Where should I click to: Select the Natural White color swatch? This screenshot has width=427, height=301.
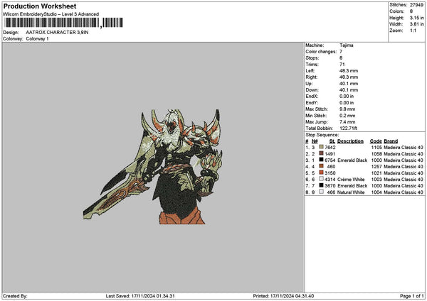coord(322,192)
